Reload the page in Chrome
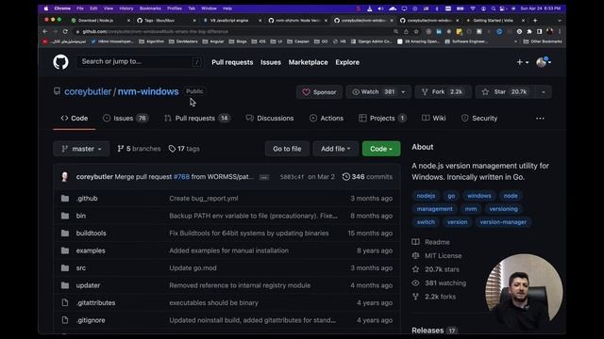This screenshot has height=339, width=604. point(65,31)
